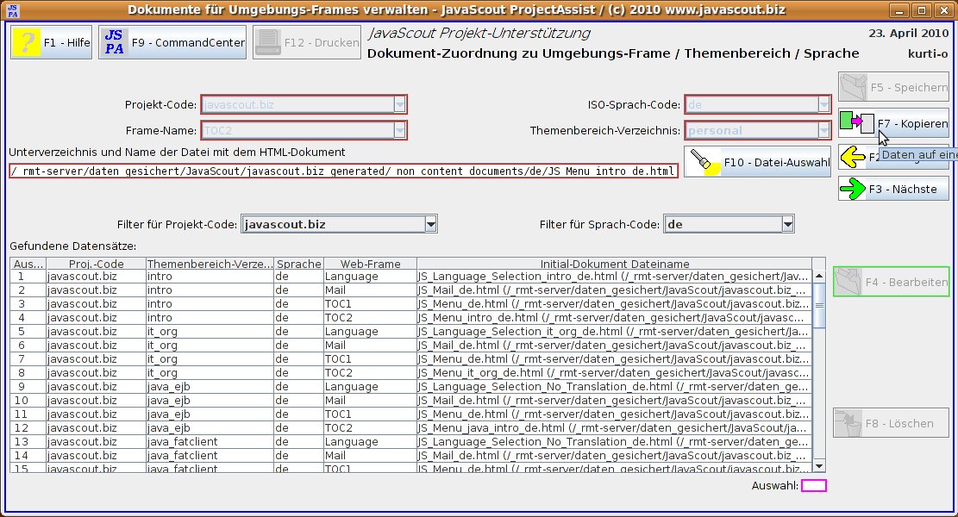The width and height of the screenshot is (958, 517).
Task: Click the F4 - Bearbeiten button
Action: [x=891, y=282]
